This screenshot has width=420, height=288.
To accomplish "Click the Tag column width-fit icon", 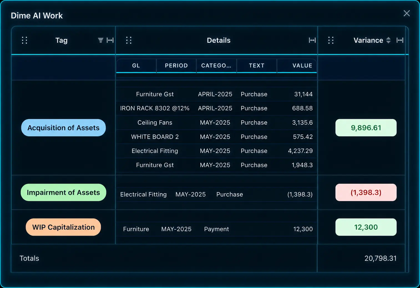I will 110,40.
